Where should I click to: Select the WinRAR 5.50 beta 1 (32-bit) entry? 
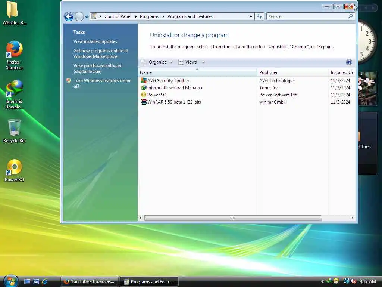point(174,102)
